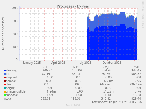The height and width of the screenshot is (109, 146).
Task: Click the 'sleeping' legend label
Action: (11, 71)
